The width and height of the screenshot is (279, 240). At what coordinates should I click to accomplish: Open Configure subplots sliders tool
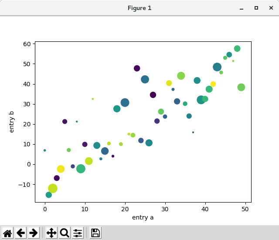78,233
